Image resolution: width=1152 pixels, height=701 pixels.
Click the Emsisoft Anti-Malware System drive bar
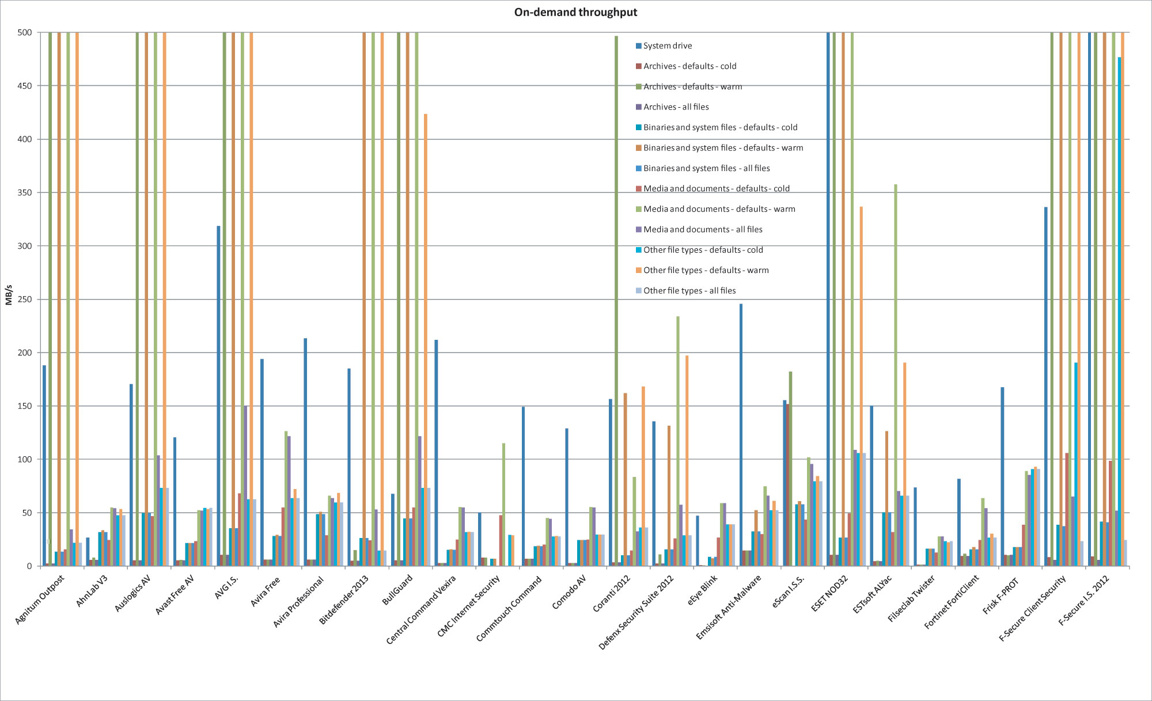coord(741,435)
